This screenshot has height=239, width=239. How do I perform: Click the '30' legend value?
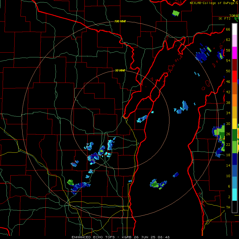pyautogui.click(x=228, y=123)
